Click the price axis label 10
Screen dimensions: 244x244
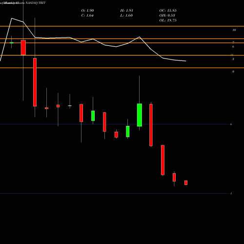234,30
